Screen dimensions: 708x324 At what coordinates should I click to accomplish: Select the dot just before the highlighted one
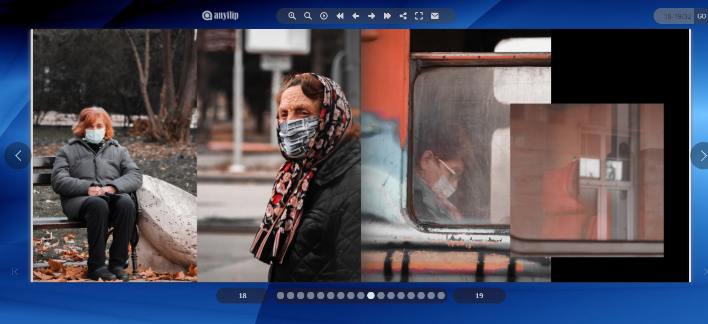(x=361, y=296)
